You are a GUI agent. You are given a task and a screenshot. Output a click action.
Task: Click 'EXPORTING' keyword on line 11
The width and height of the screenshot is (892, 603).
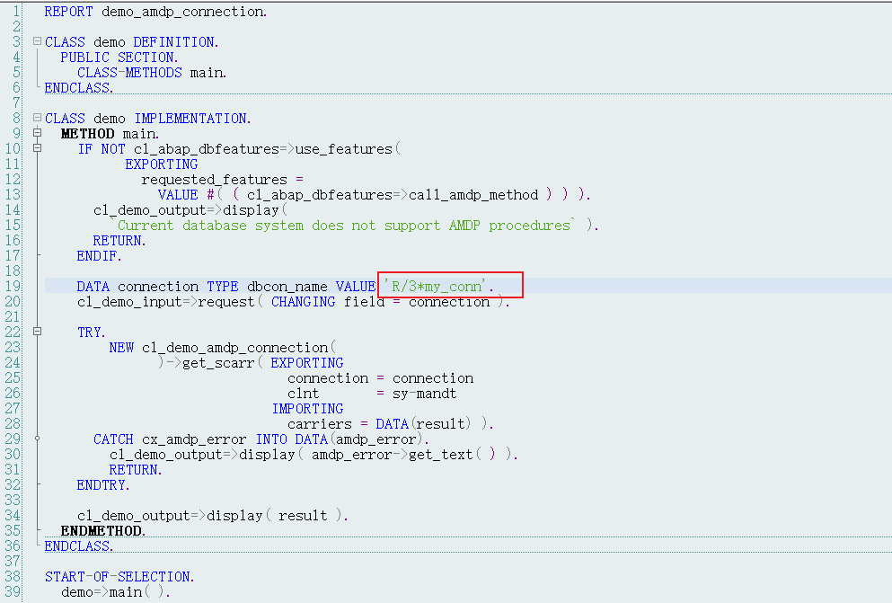(162, 164)
